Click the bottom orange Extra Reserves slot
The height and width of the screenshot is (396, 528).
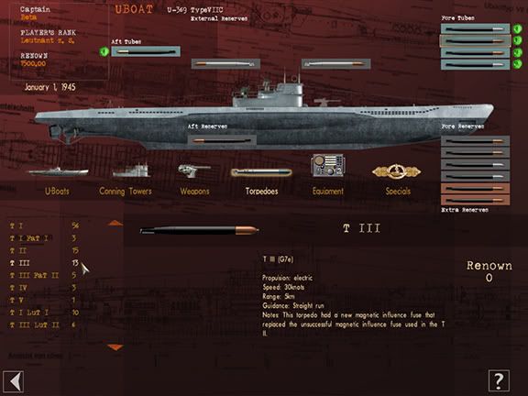coord(475,200)
